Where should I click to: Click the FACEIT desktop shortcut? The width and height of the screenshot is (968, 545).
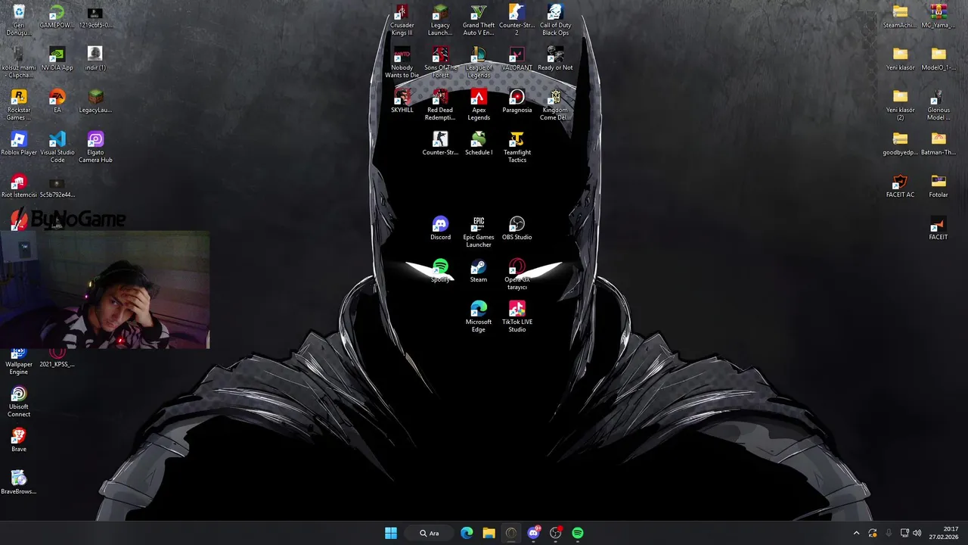tap(939, 228)
